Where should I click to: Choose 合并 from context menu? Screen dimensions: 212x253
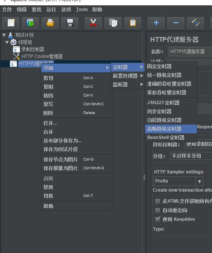77,132
